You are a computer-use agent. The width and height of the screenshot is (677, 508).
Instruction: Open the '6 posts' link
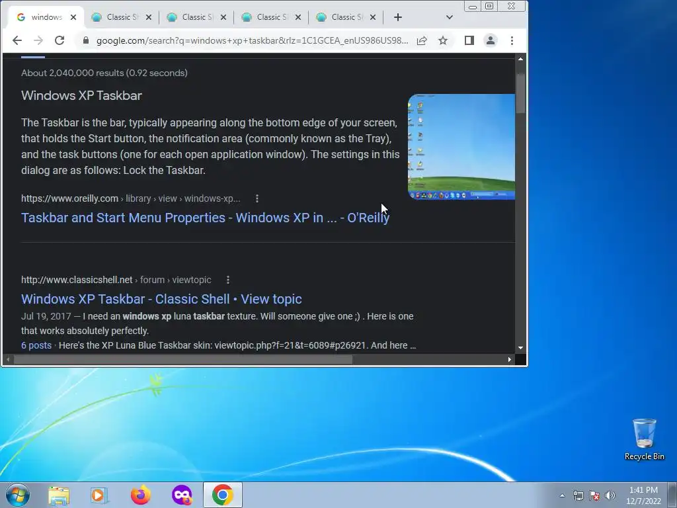point(36,345)
